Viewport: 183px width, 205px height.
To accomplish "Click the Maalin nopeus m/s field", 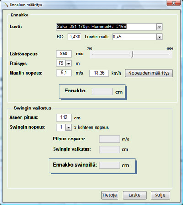I will coord(64,73).
